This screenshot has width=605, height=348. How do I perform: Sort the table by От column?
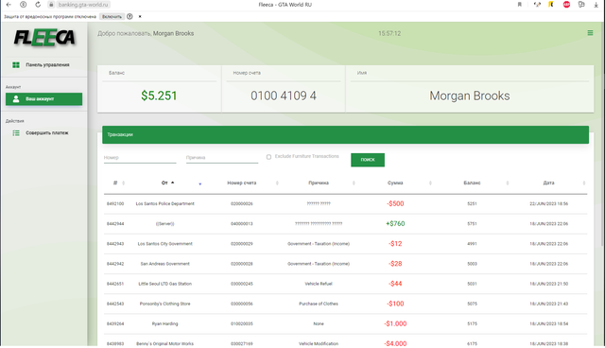164,183
